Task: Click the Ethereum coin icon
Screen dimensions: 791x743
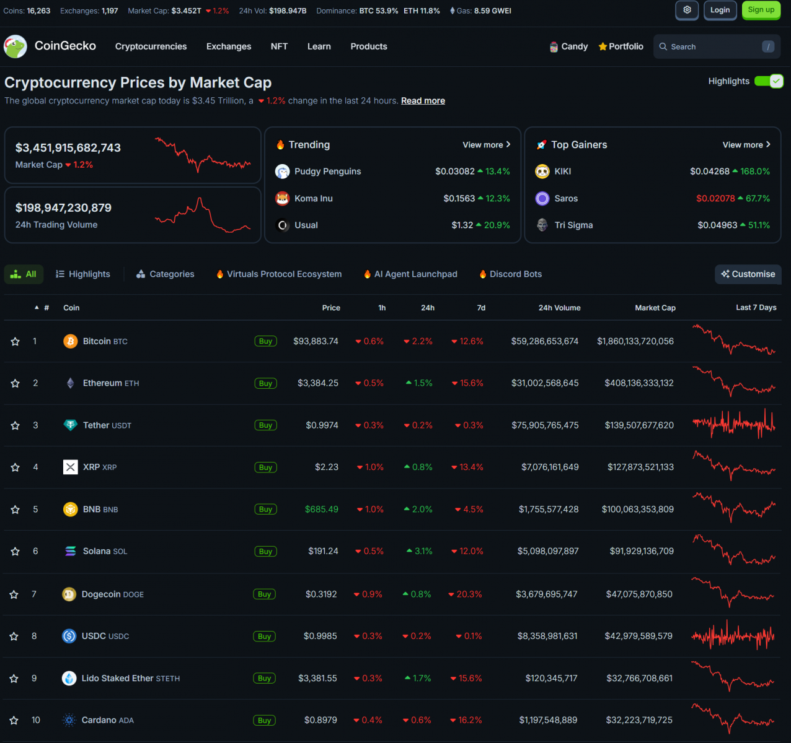Action: tap(71, 383)
